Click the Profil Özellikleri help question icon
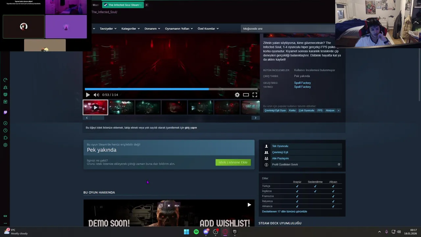The height and width of the screenshot is (237, 421). (x=339, y=165)
